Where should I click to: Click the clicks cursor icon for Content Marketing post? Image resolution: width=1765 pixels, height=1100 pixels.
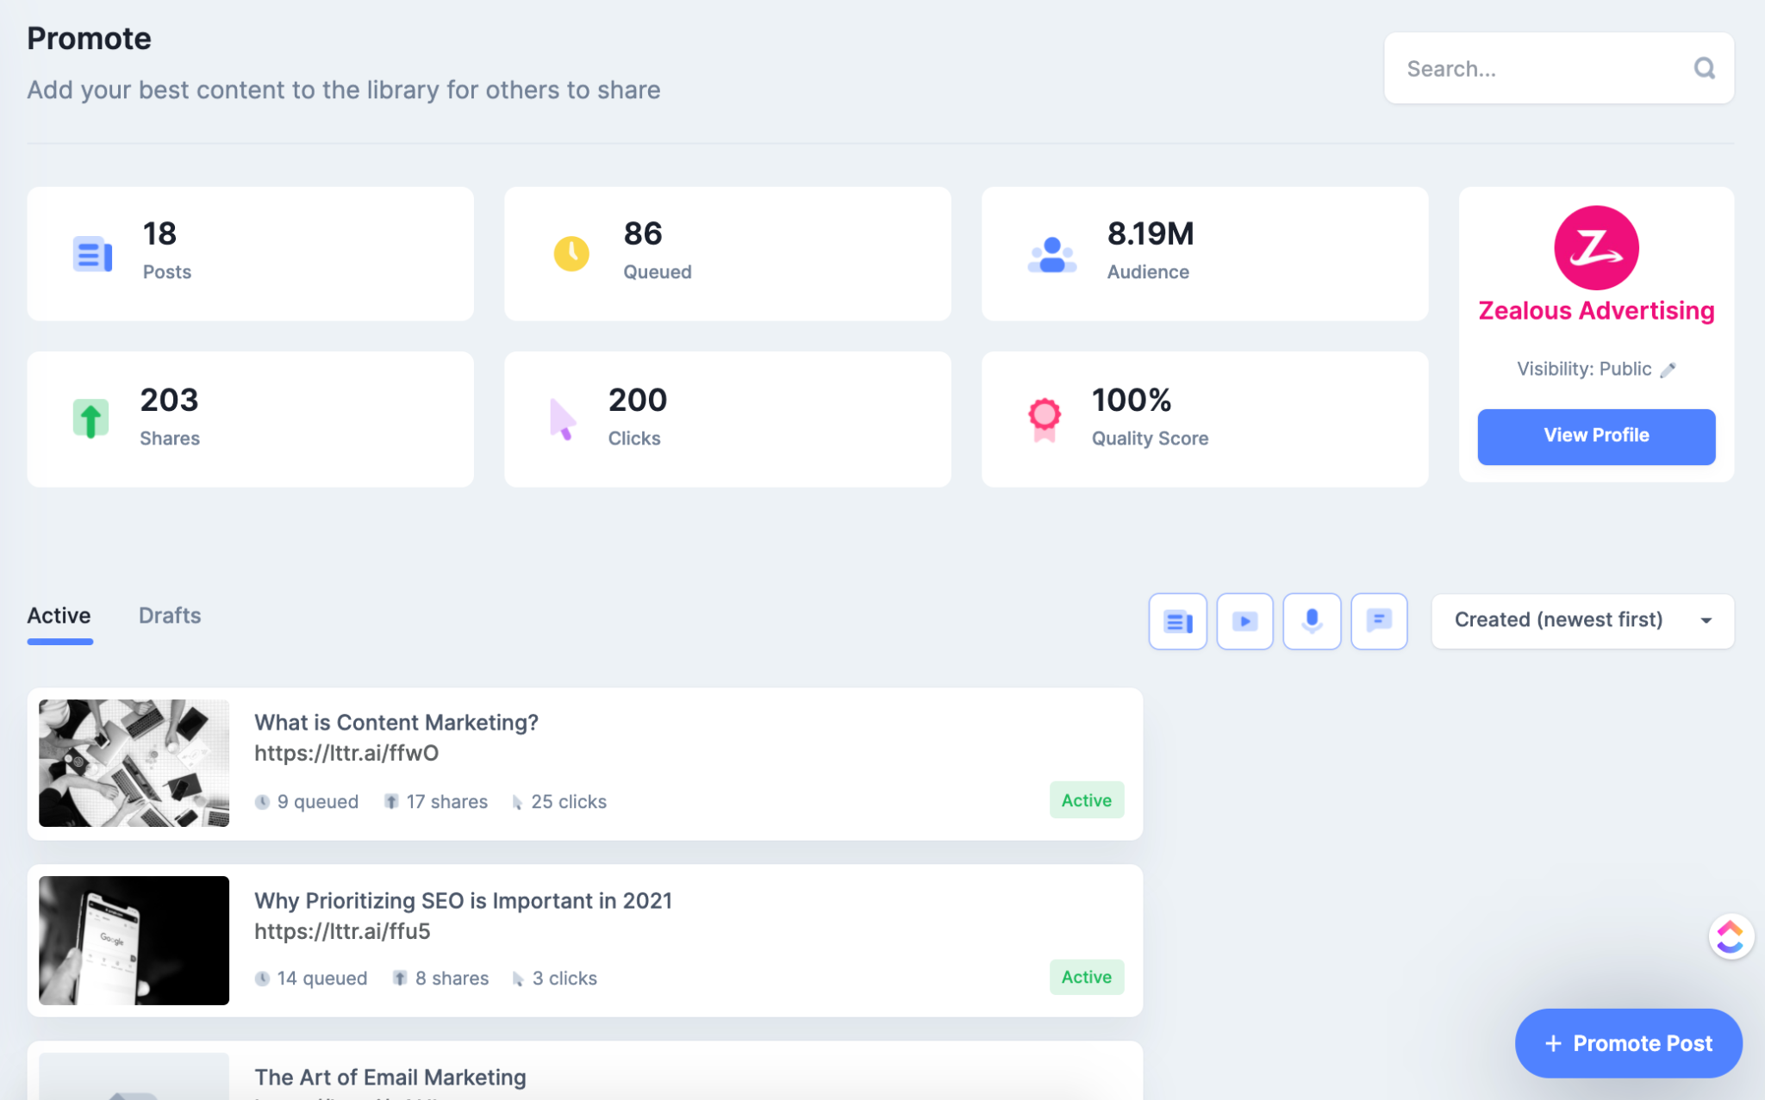517,802
